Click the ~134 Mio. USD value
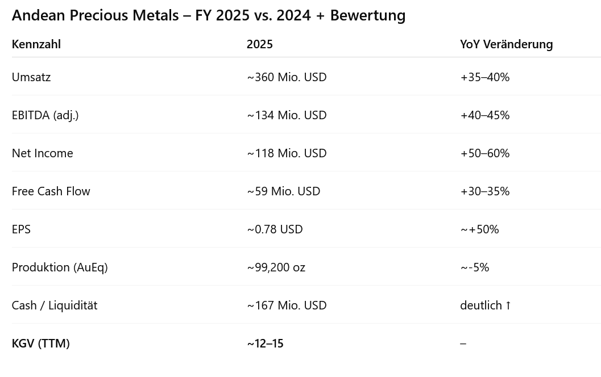 pyautogui.click(x=287, y=115)
